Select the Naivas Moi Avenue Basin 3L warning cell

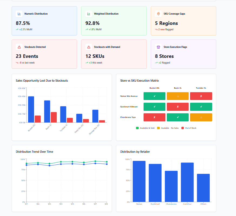pyautogui.click(x=178, y=96)
